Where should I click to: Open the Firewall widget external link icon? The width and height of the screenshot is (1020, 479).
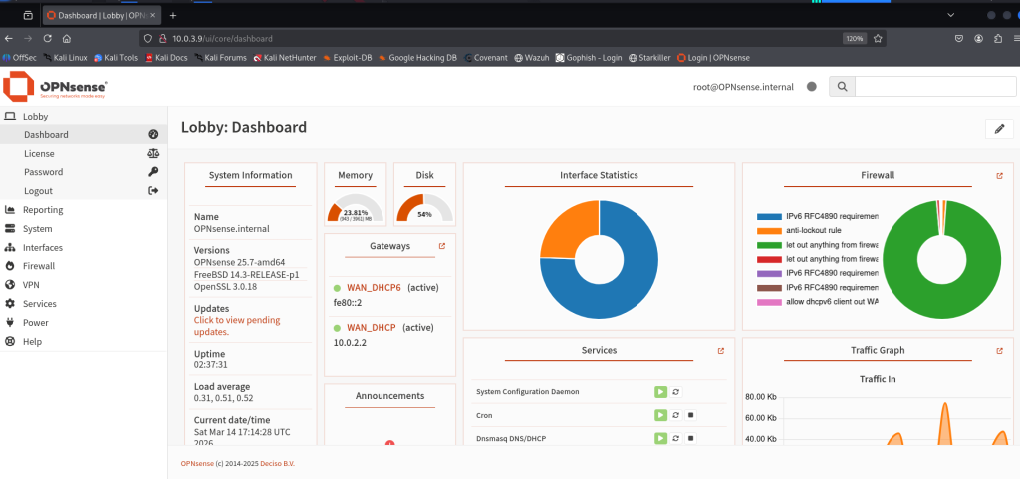pyautogui.click(x=999, y=176)
